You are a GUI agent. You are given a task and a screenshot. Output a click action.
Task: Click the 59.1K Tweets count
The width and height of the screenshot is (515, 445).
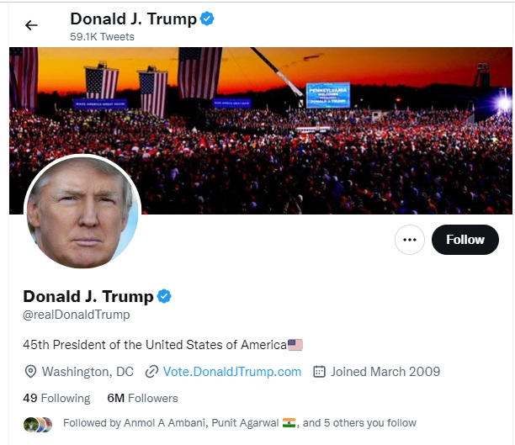[x=102, y=37]
